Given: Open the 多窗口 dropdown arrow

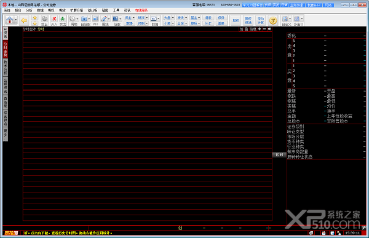Looking at the screenshot, I should click(x=302, y=18).
